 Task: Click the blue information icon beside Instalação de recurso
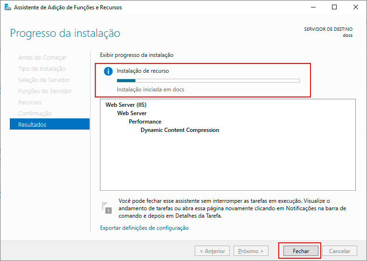coord(108,71)
